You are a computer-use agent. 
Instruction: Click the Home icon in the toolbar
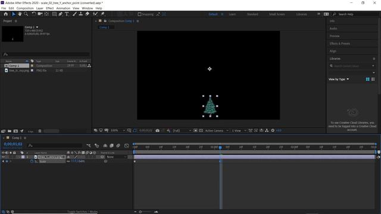(x=5, y=14)
